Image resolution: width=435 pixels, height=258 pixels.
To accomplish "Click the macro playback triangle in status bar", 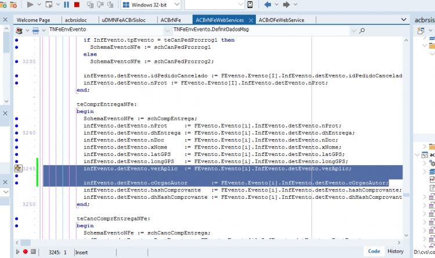I will tap(17, 252).
